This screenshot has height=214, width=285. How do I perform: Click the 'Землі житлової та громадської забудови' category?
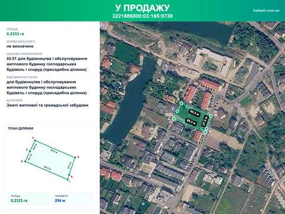[47, 105]
